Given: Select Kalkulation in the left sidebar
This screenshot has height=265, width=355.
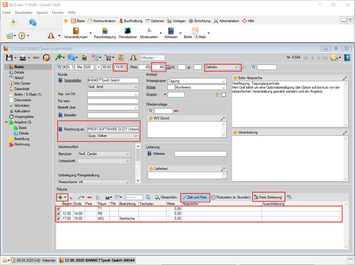Looking at the screenshot, I should [22, 111].
